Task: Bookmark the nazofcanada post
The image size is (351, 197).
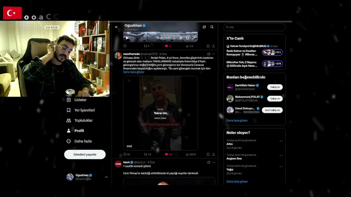Action: click(208, 154)
